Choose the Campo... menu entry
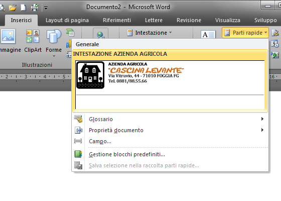The height and width of the screenshot is (201, 281). (x=170, y=141)
